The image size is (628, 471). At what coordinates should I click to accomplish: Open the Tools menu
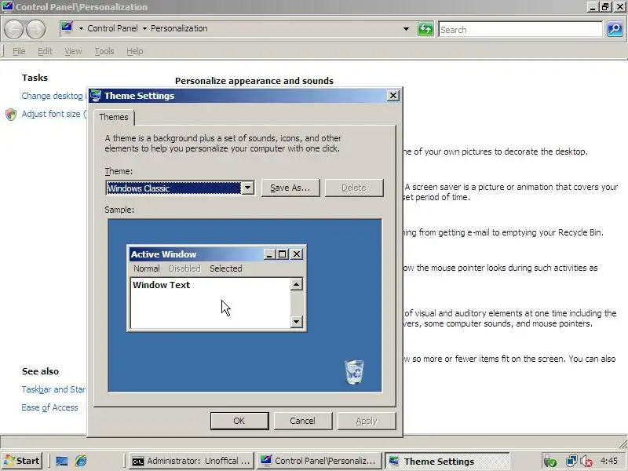(x=104, y=51)
